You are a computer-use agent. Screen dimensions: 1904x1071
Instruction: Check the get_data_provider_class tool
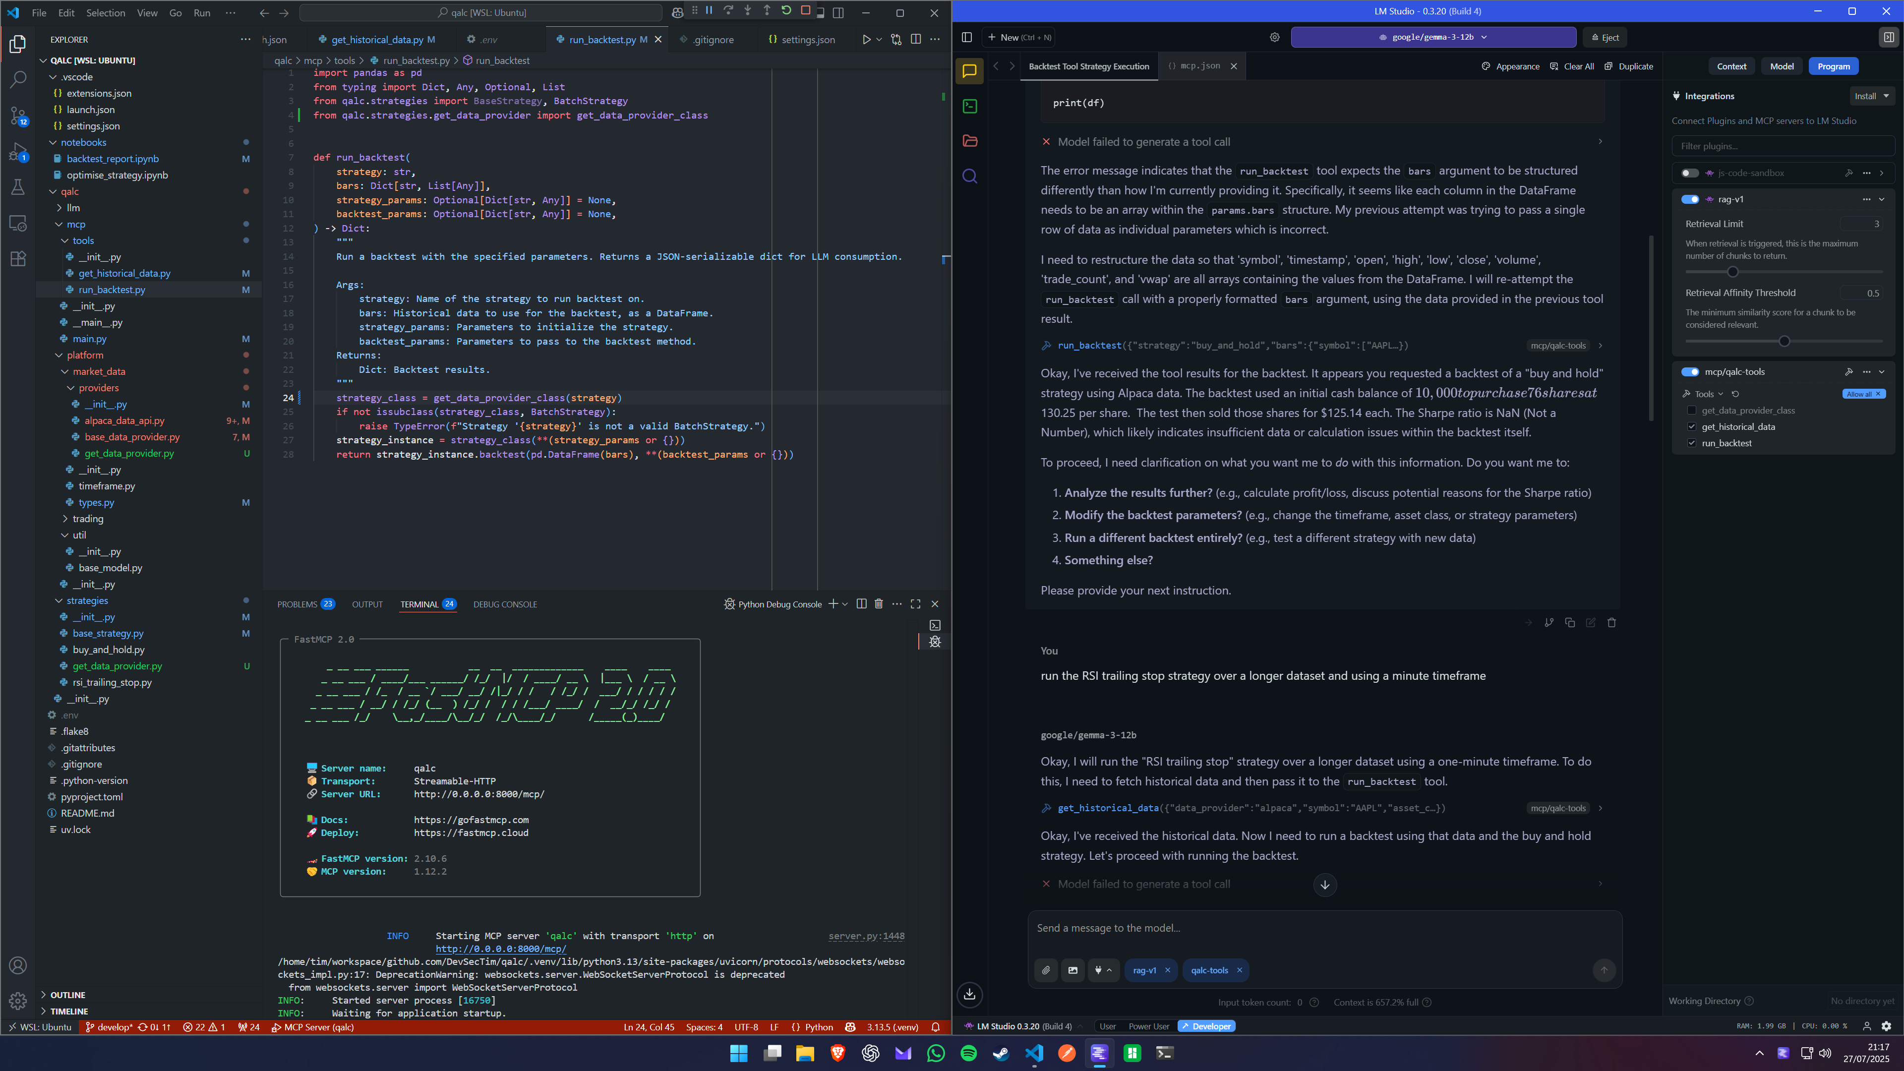point(1692,410)
